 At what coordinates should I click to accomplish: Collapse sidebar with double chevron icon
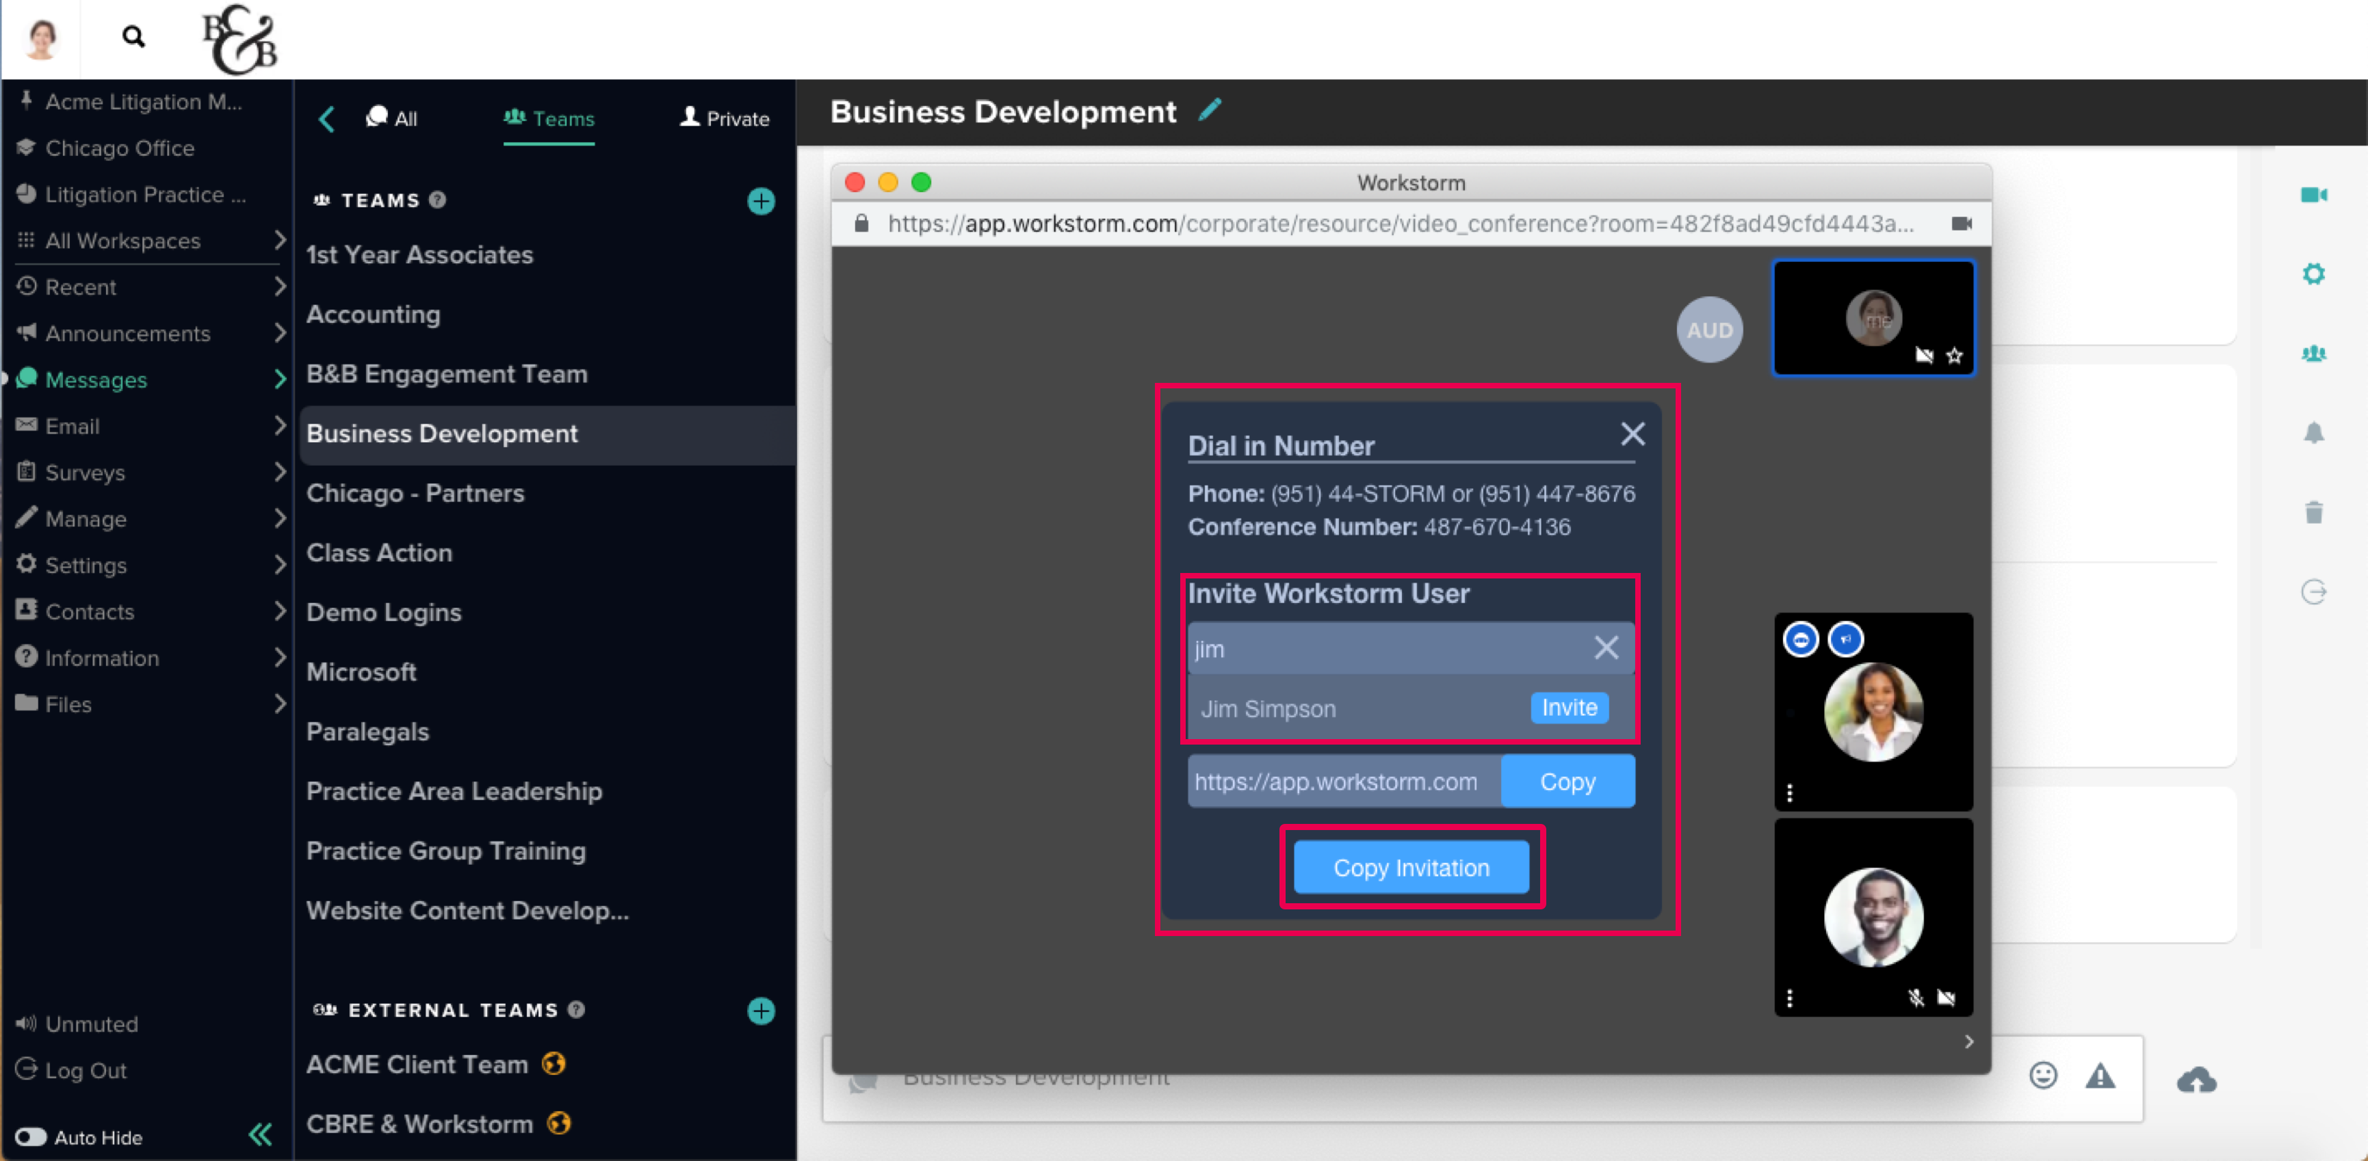coord(260,1135)
